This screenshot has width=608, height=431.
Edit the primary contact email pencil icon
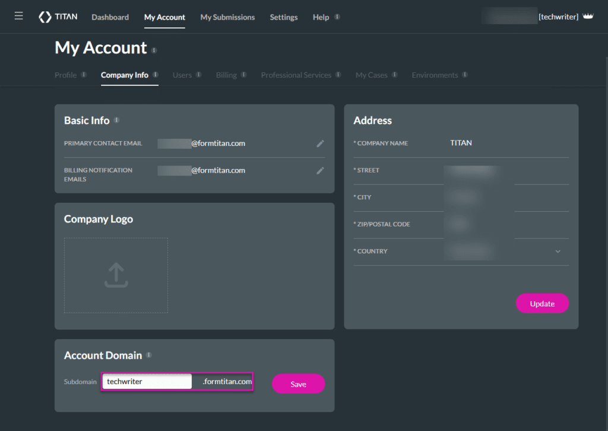tap(320, 143)
